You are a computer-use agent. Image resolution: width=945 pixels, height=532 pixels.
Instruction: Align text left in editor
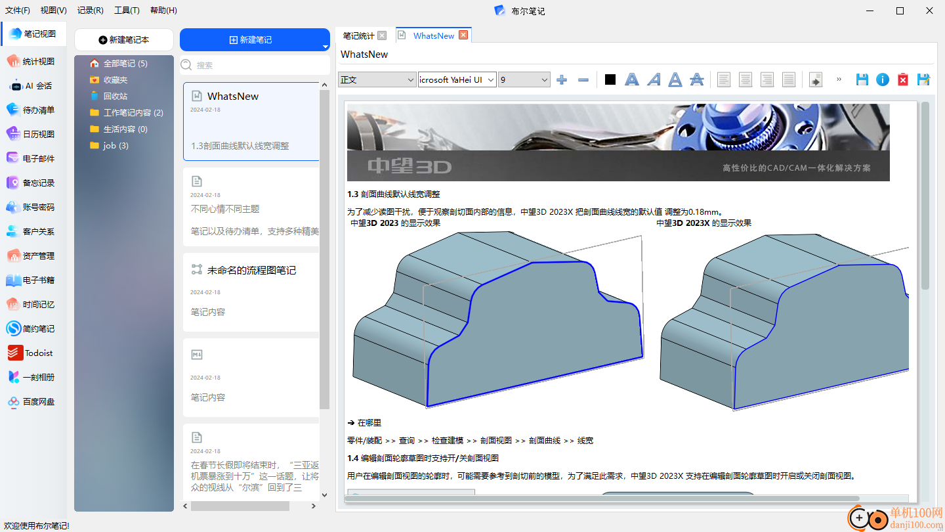tap(724, 79)
